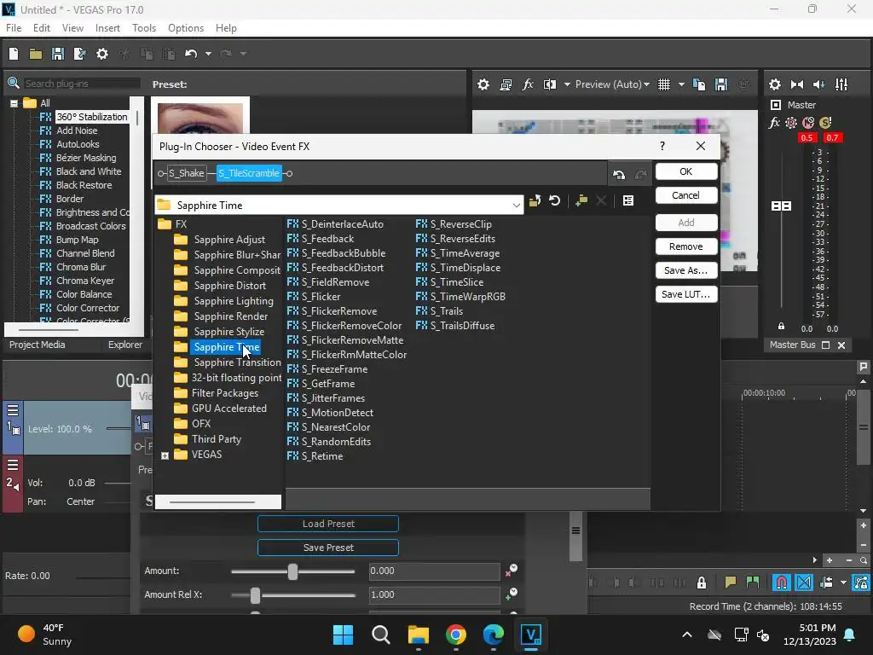This screenshot has width=873, height=655.
Task: Click undo arrow in the Plug-In Chooser chain bar
Action: click(x=619, y=174)
